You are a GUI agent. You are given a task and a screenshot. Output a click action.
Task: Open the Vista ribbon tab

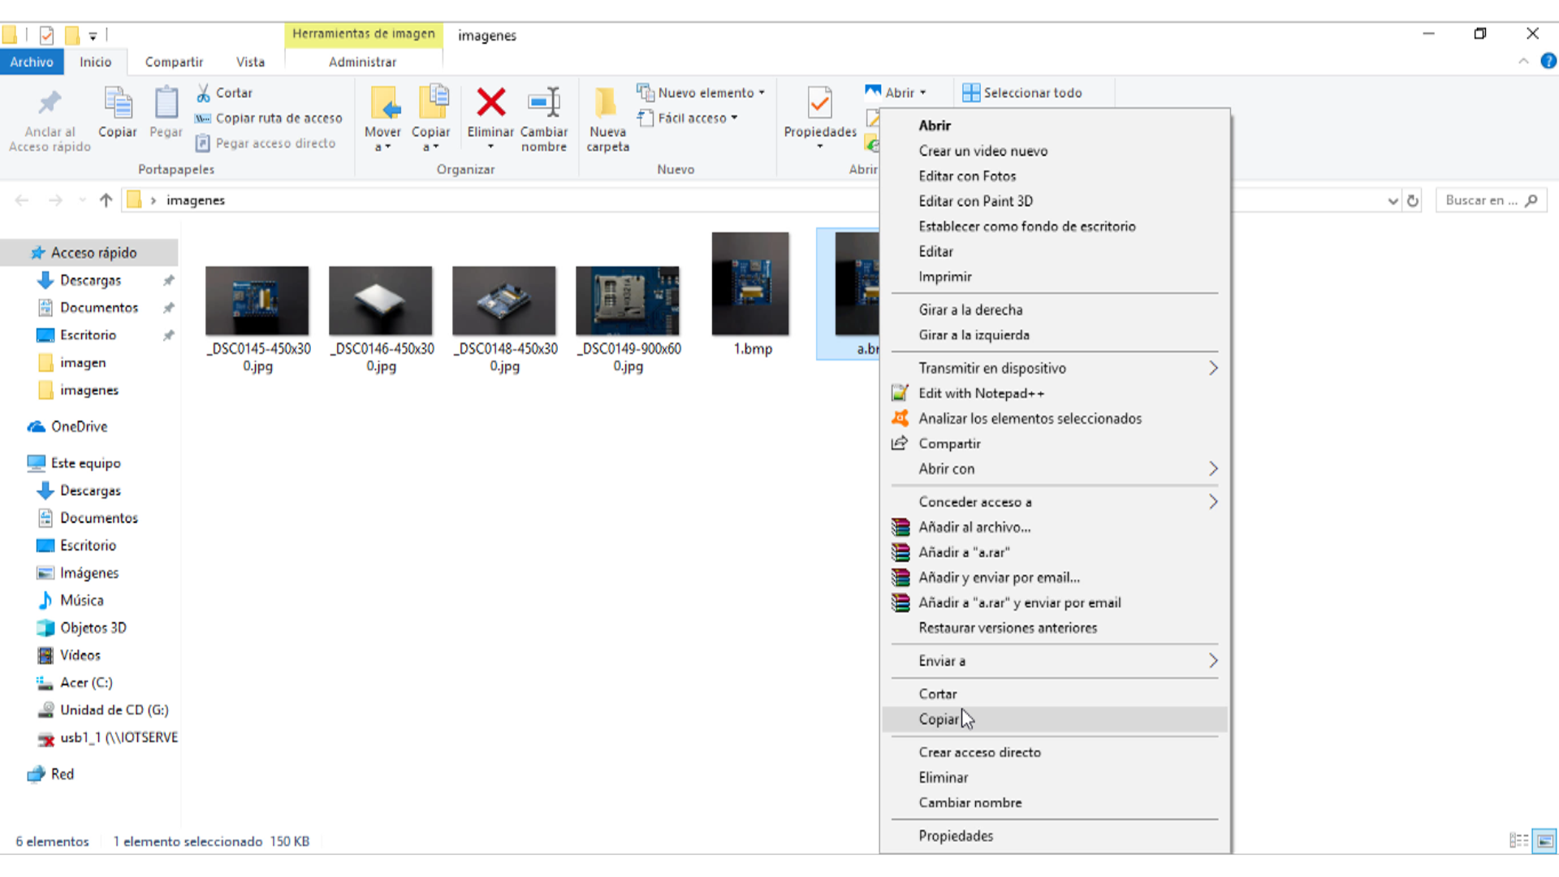(250, 62)
